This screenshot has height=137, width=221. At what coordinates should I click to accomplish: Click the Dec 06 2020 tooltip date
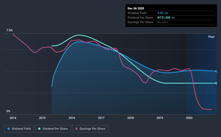click(x=136, y=8)
